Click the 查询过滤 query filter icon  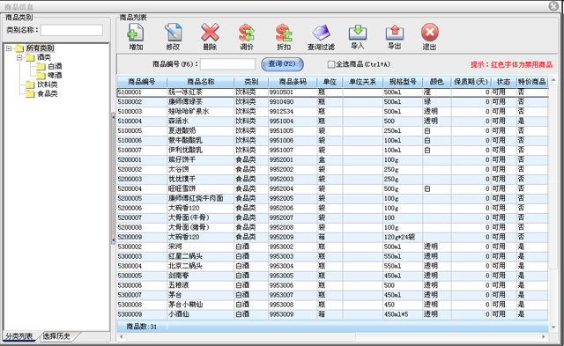321,33
